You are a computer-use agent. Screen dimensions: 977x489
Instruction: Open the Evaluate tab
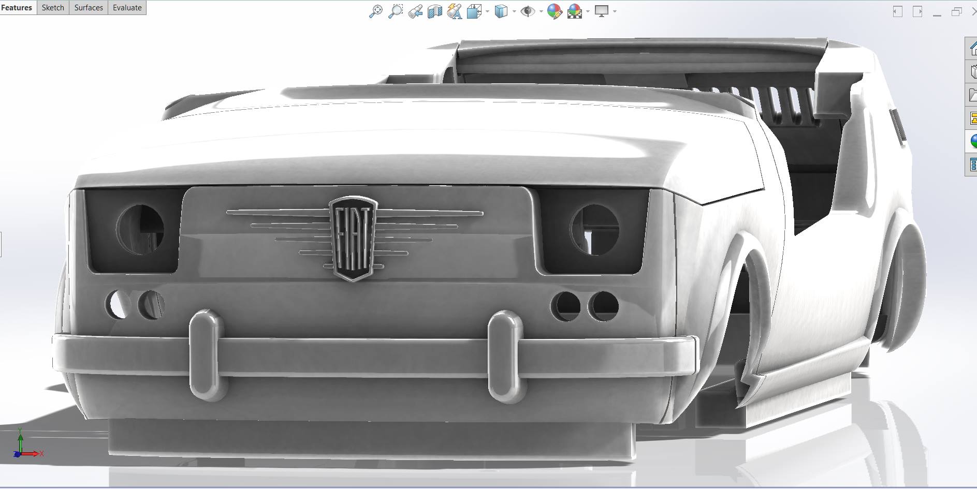tap(127, 8)
